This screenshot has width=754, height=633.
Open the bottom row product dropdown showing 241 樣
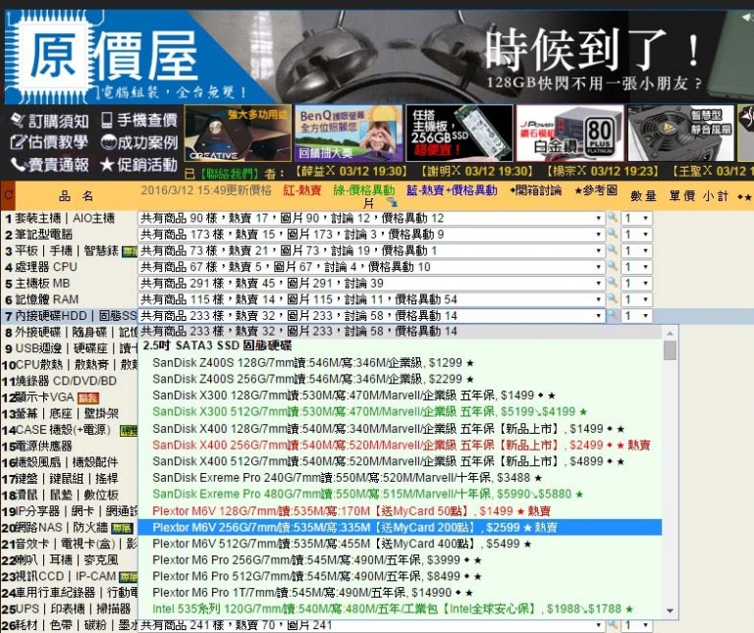pos(371,625)
